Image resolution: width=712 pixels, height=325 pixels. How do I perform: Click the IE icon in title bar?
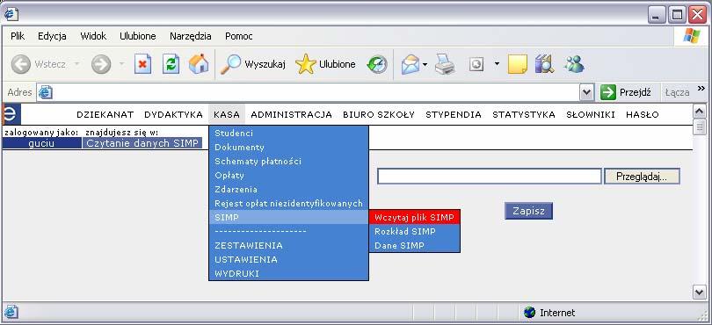(x=11, y=15)
